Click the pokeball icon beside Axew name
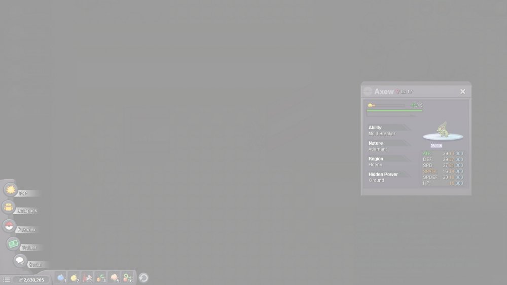The width and height of the screenshot is (507, 285). (368, 92)
